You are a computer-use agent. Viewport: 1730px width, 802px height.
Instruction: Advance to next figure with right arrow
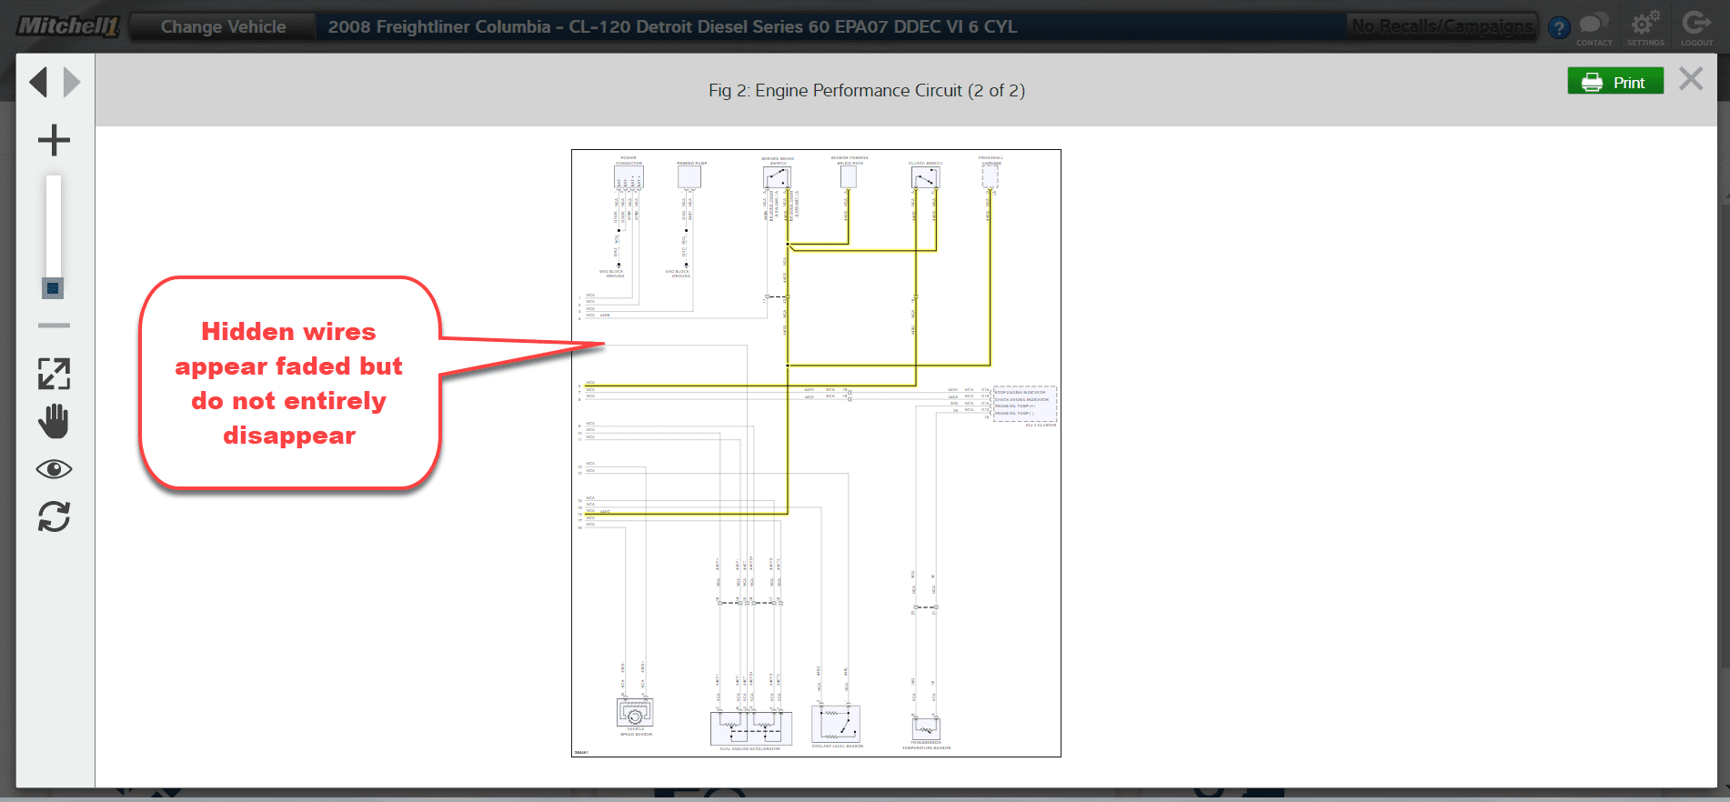tap(72, 83)
